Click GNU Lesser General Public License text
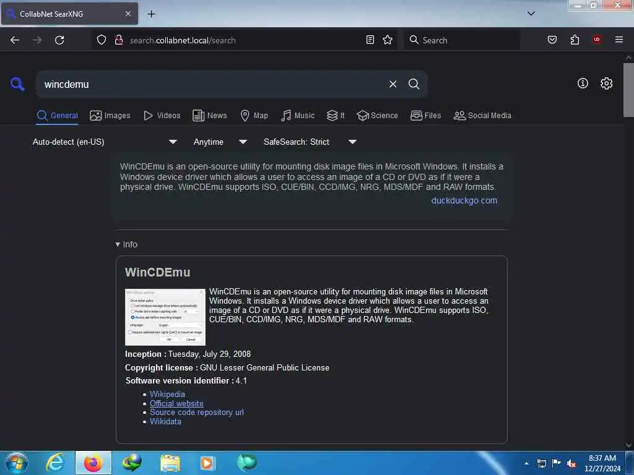634x475 pixels. (264, 367)
